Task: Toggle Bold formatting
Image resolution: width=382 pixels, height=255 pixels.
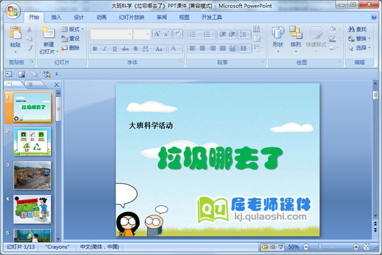Action: tap(95, 48)
